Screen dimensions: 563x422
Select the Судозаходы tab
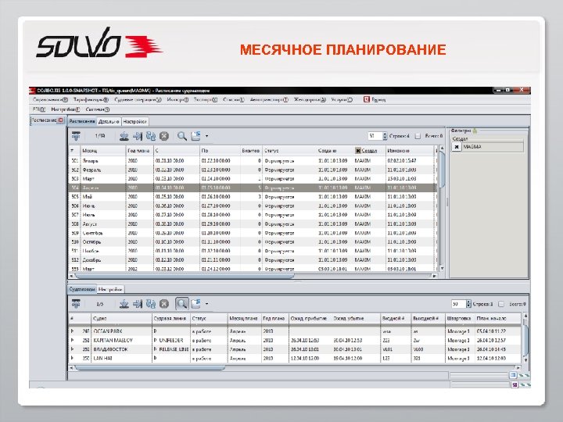(x=82, y=289)
